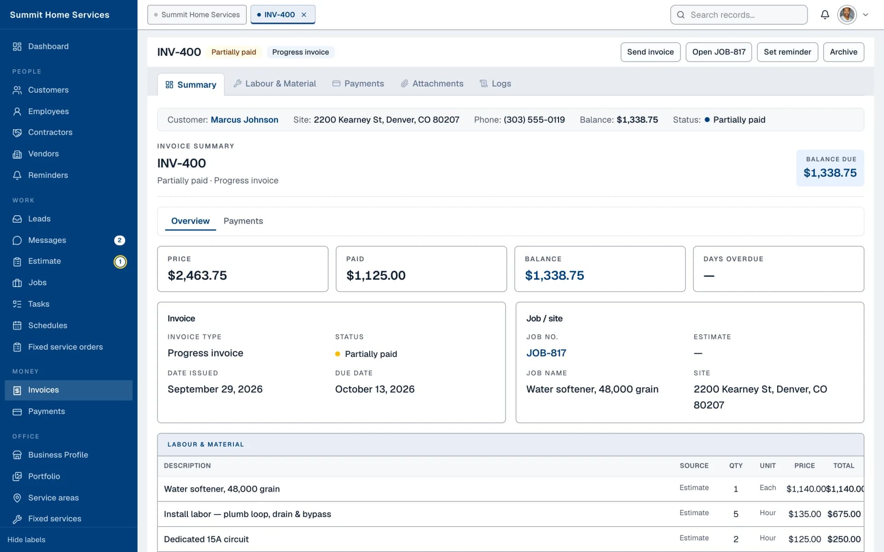Focus the Search records field

739,15
